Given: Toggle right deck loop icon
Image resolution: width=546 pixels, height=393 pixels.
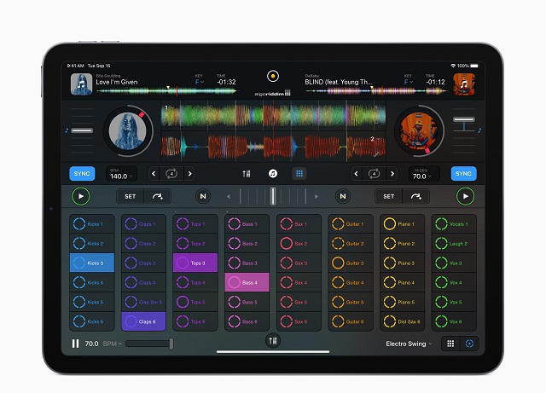Looking at the screenshot, I should 374,173.
